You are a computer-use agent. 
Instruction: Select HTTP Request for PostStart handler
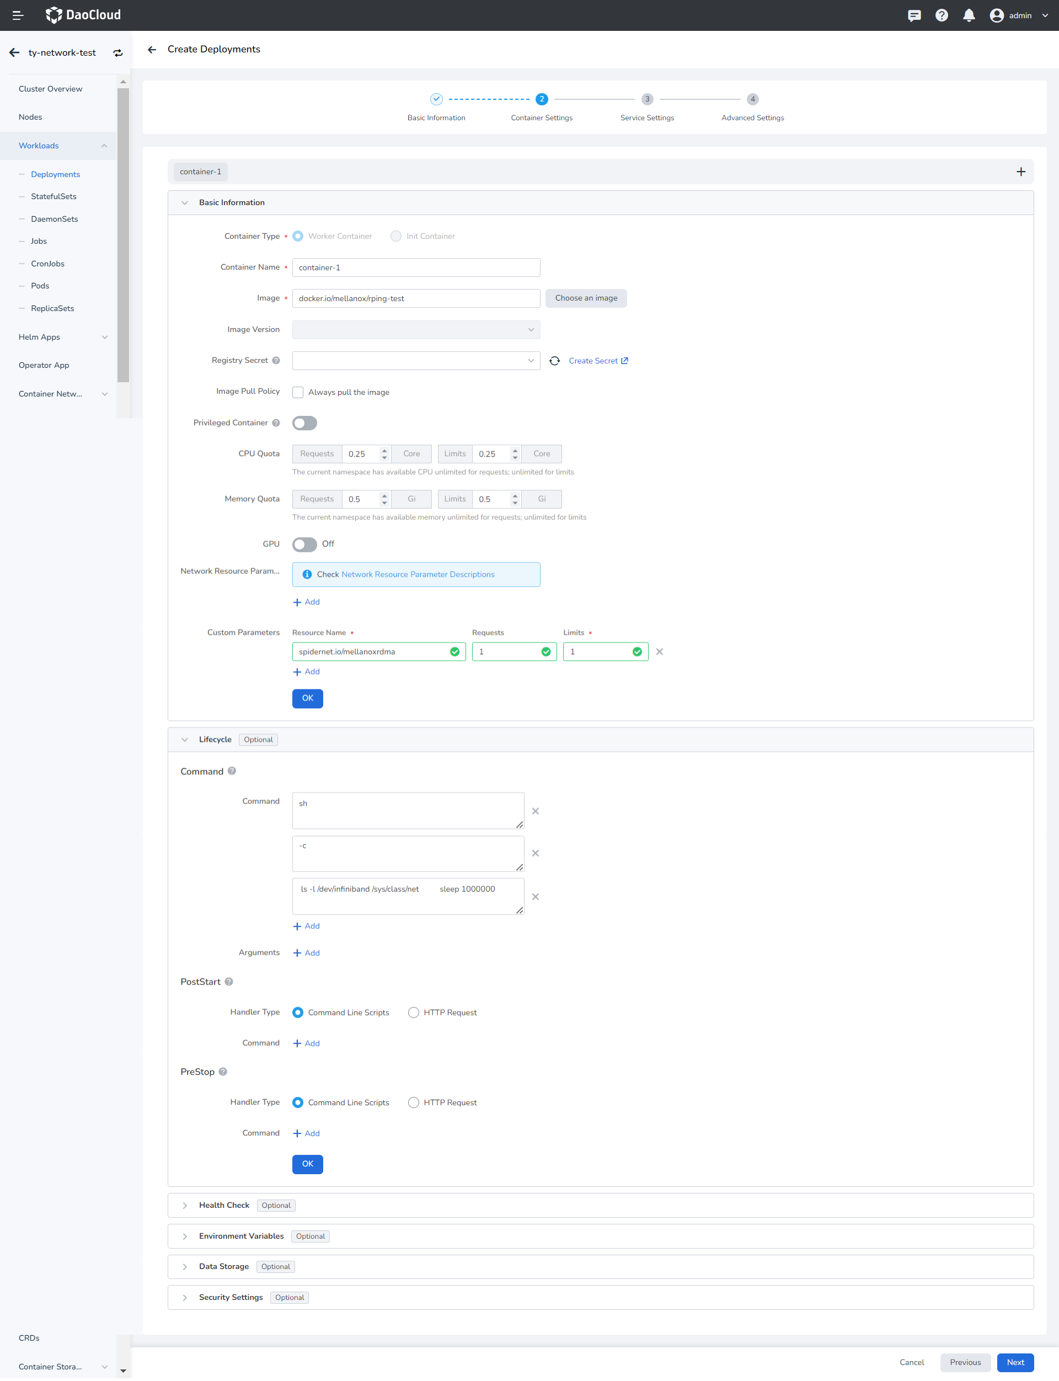point(414,1012)
